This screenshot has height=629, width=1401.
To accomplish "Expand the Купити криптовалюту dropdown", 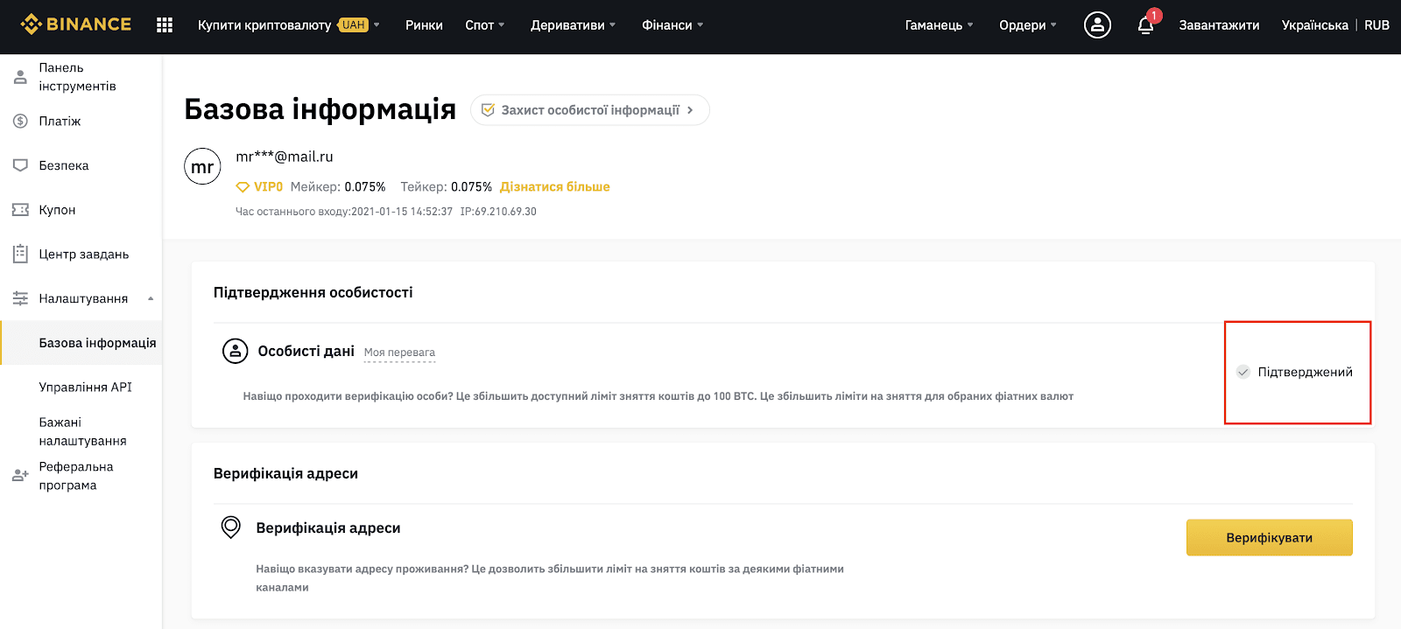I will click(377, 25).
